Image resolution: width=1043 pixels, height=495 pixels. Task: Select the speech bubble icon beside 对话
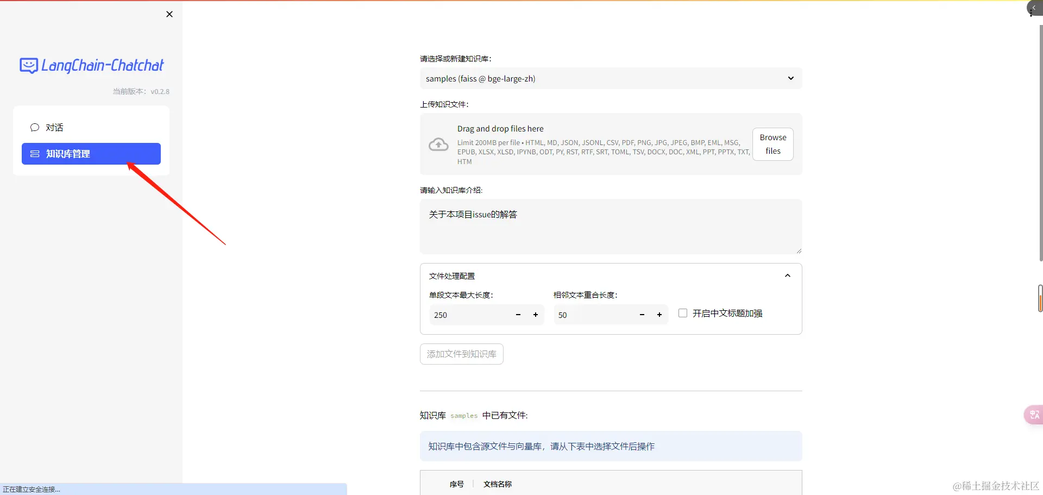[x=34, y=127]
